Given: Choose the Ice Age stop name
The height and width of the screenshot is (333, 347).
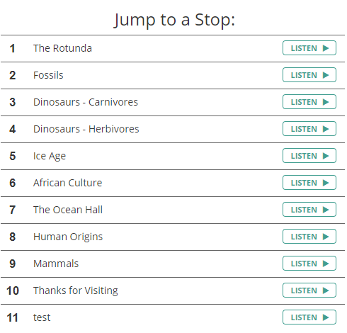Looking at the screenshot, I should (50, 156).
